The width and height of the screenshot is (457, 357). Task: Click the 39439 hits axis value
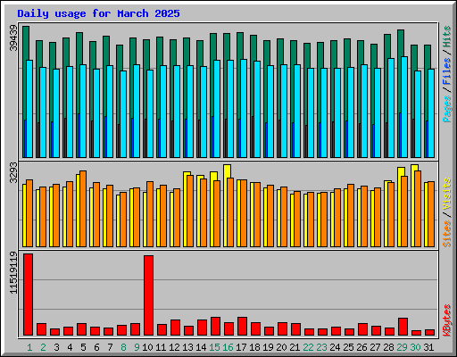coord(13,37)
